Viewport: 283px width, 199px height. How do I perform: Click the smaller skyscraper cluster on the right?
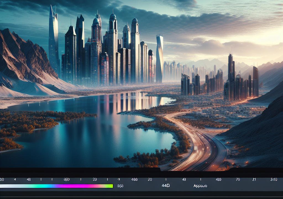(240, 83)
